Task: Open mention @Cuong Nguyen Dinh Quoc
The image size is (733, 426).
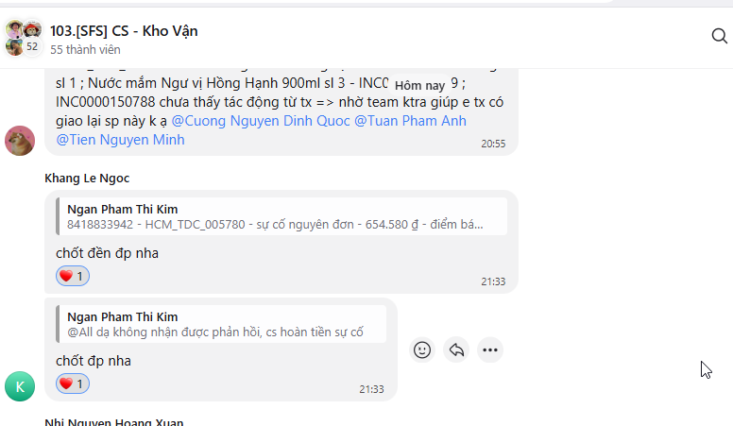Action: (x=261, y=121)
